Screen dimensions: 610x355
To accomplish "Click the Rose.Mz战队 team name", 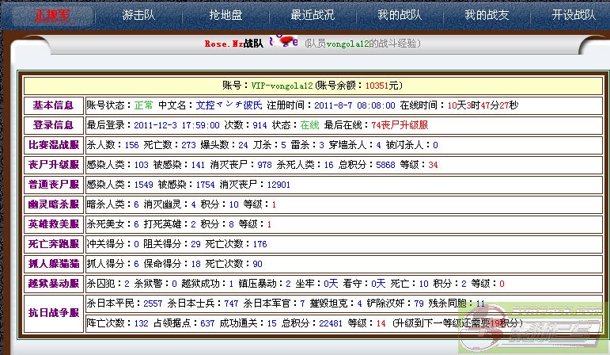I will pyautogui.click(x=233, y=44).
